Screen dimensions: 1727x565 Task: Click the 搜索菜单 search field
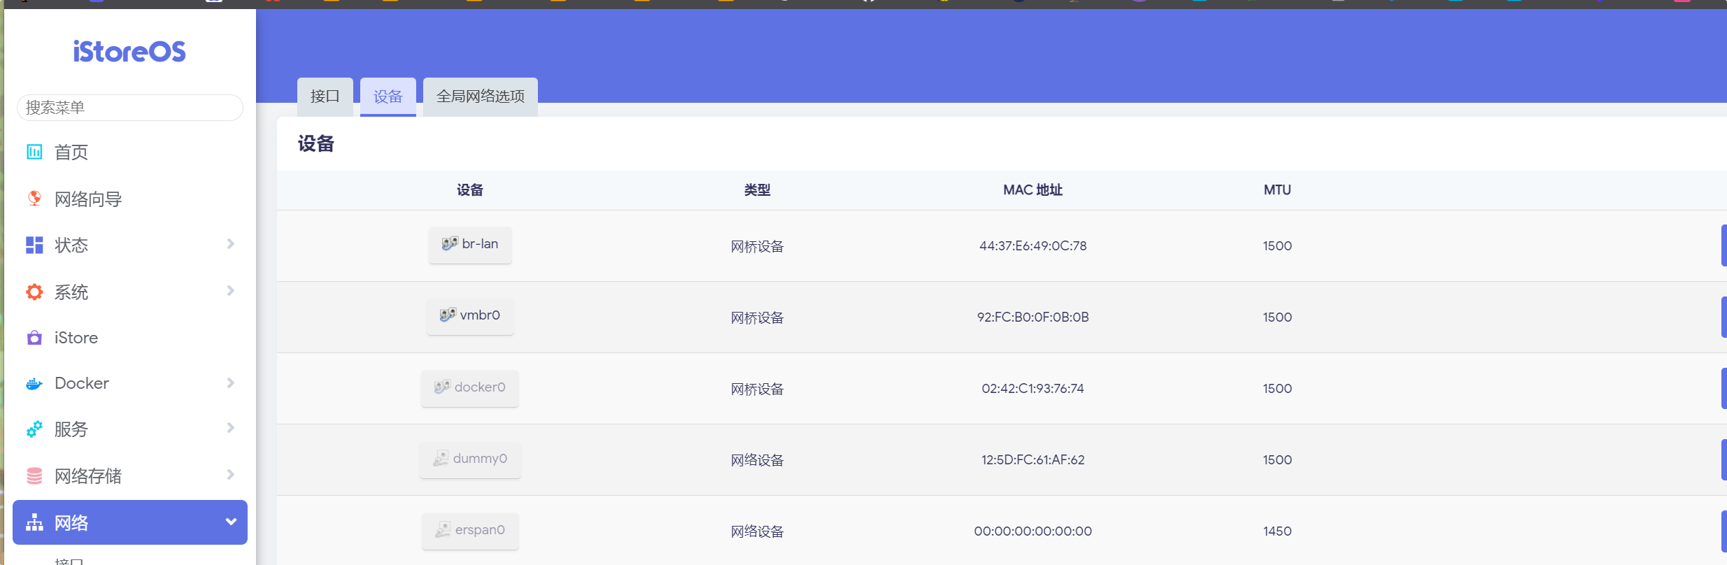[x=130, y=108]
